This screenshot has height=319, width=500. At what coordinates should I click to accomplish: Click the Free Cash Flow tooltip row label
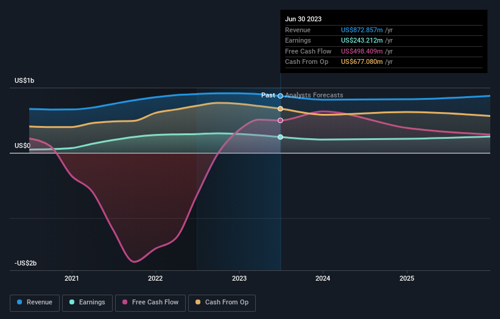pos(308,51)
